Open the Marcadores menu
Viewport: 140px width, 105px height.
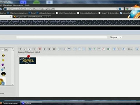coord(7,5)
